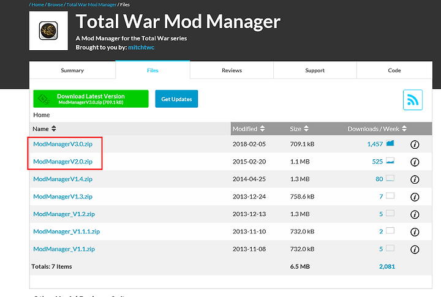Image resolution: width=441 pixels, height=297 pixels.
Task: Select the 2015-02-20 modified date
Action: coord(249,162)
